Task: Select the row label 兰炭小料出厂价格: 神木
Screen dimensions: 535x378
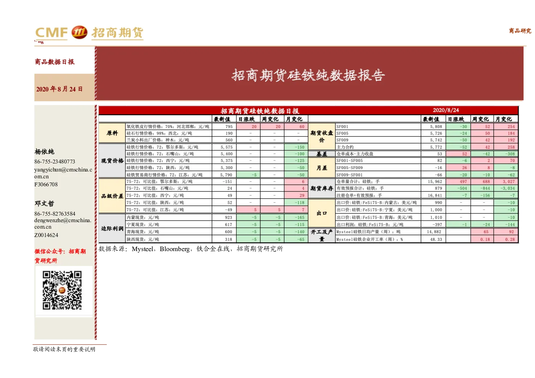Action: [x=158, y=140]
